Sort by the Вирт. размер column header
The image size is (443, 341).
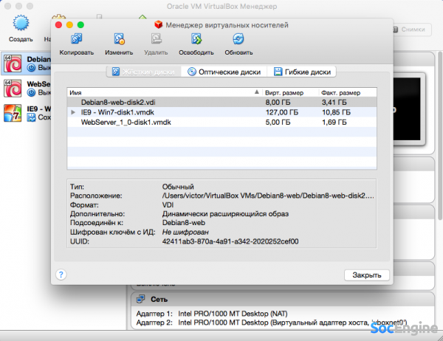point(291,93)
